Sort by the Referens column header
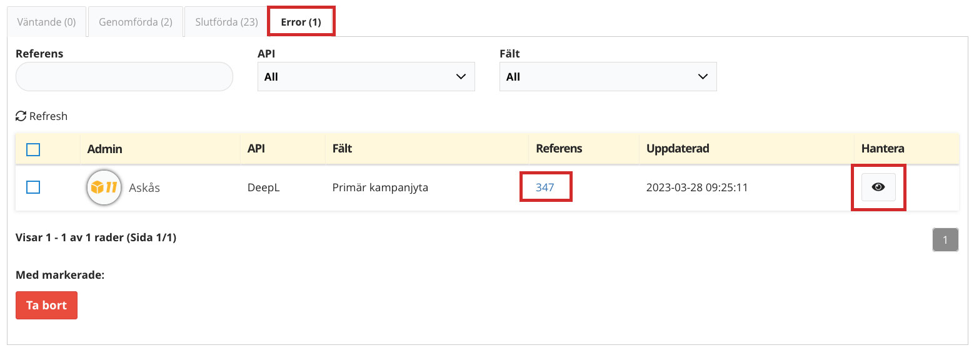Image resolution: width=974 pixels, height=350 pixels. [x=559, y=149]
